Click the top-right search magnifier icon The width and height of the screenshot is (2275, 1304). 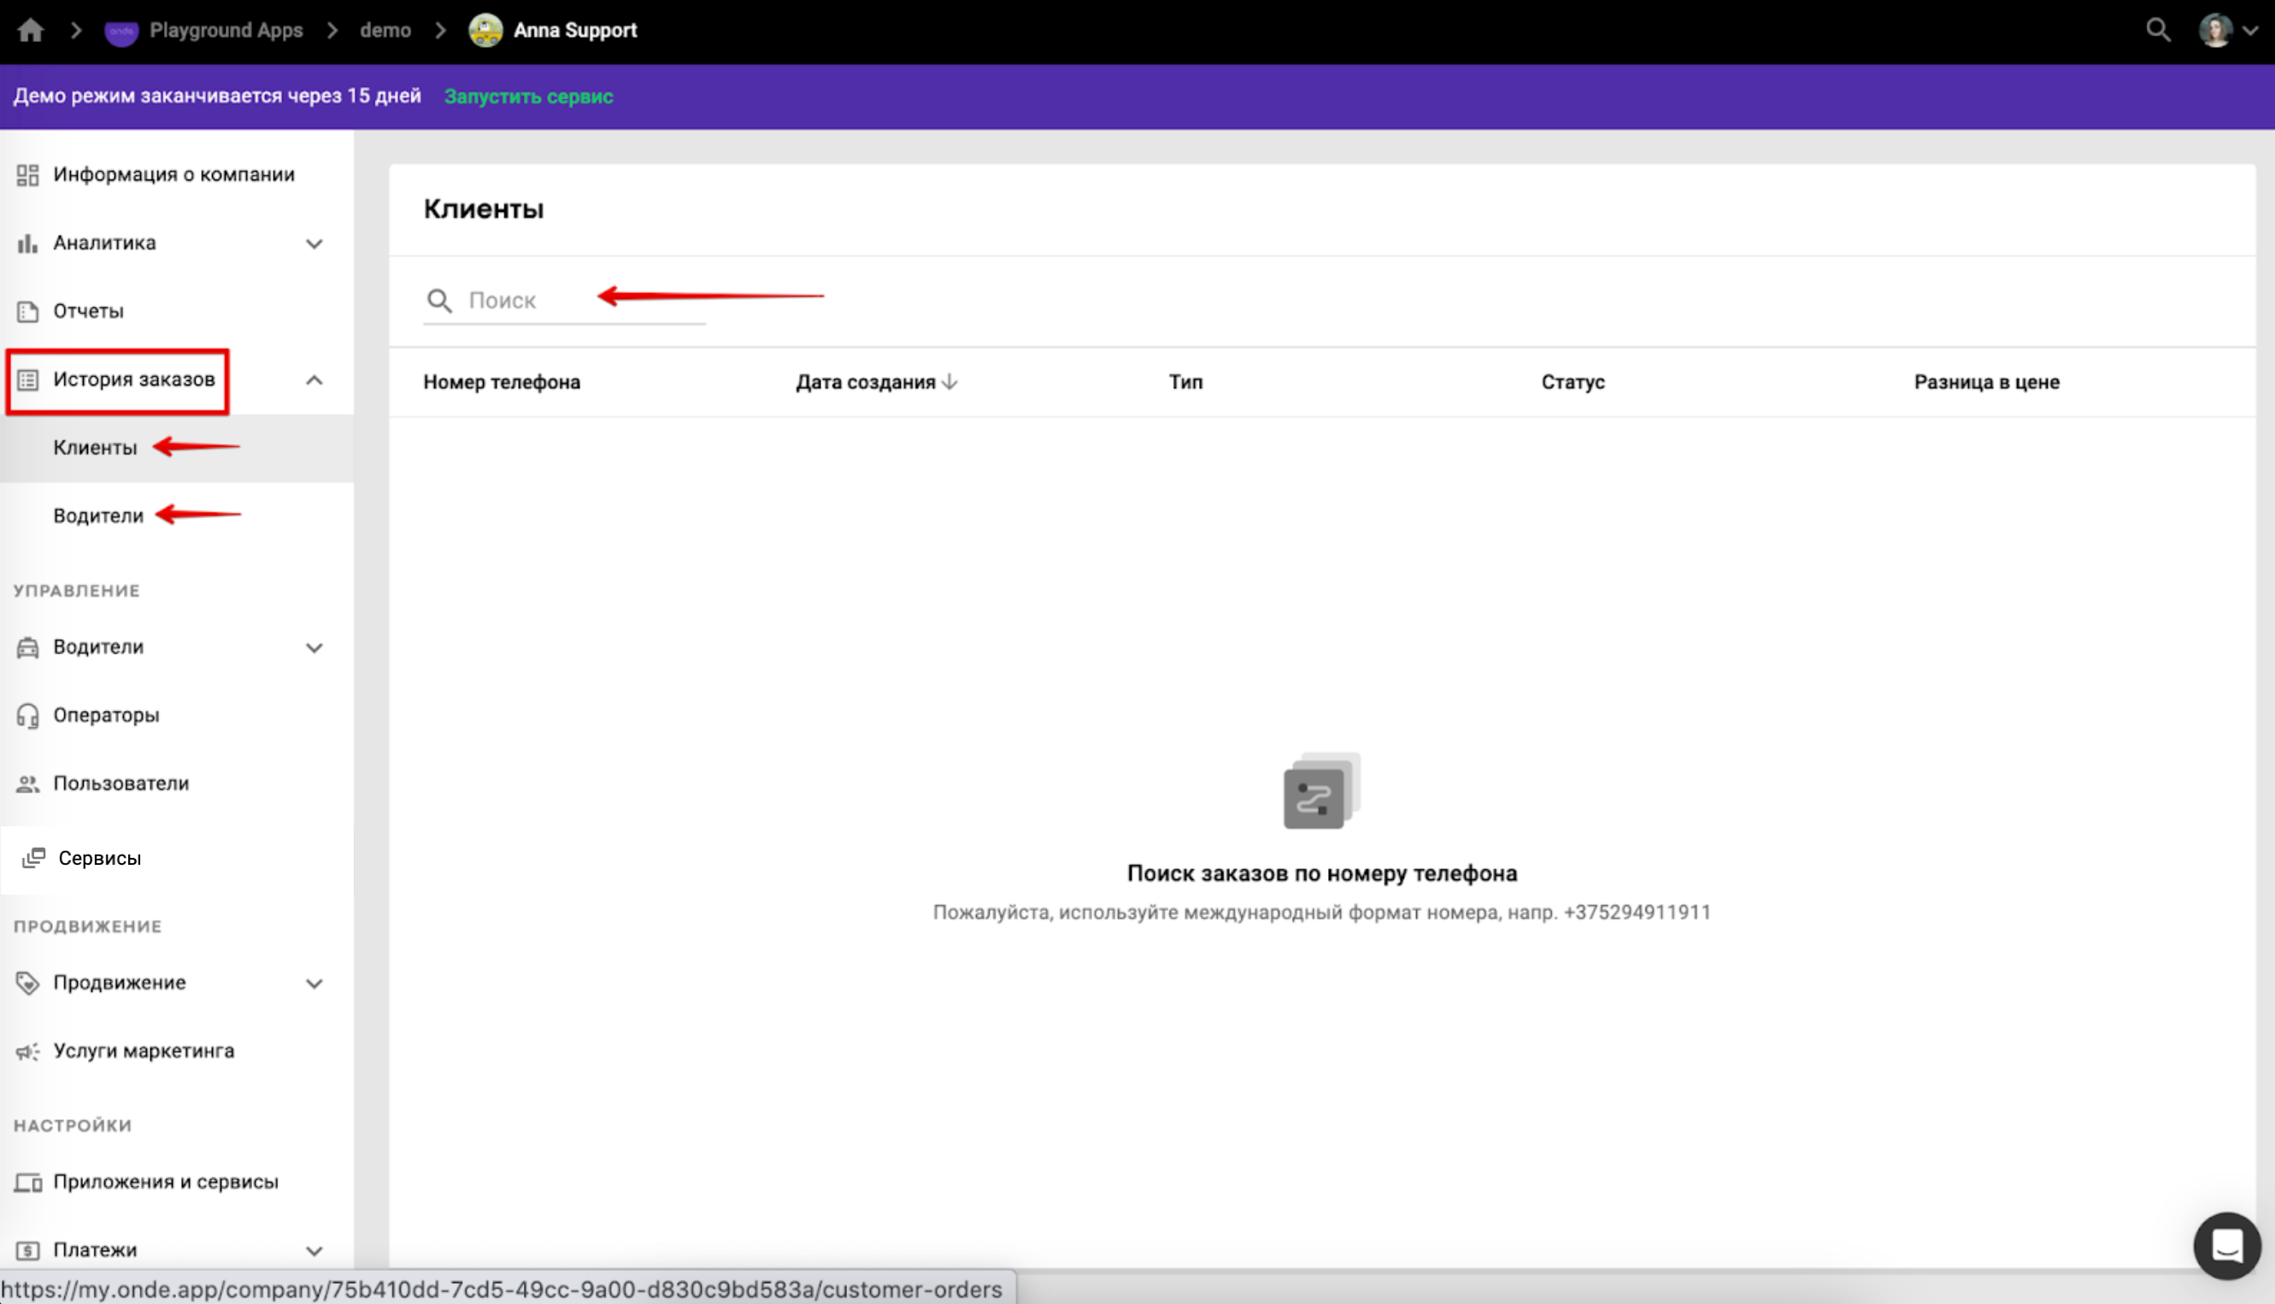[x=2158, y=31]
